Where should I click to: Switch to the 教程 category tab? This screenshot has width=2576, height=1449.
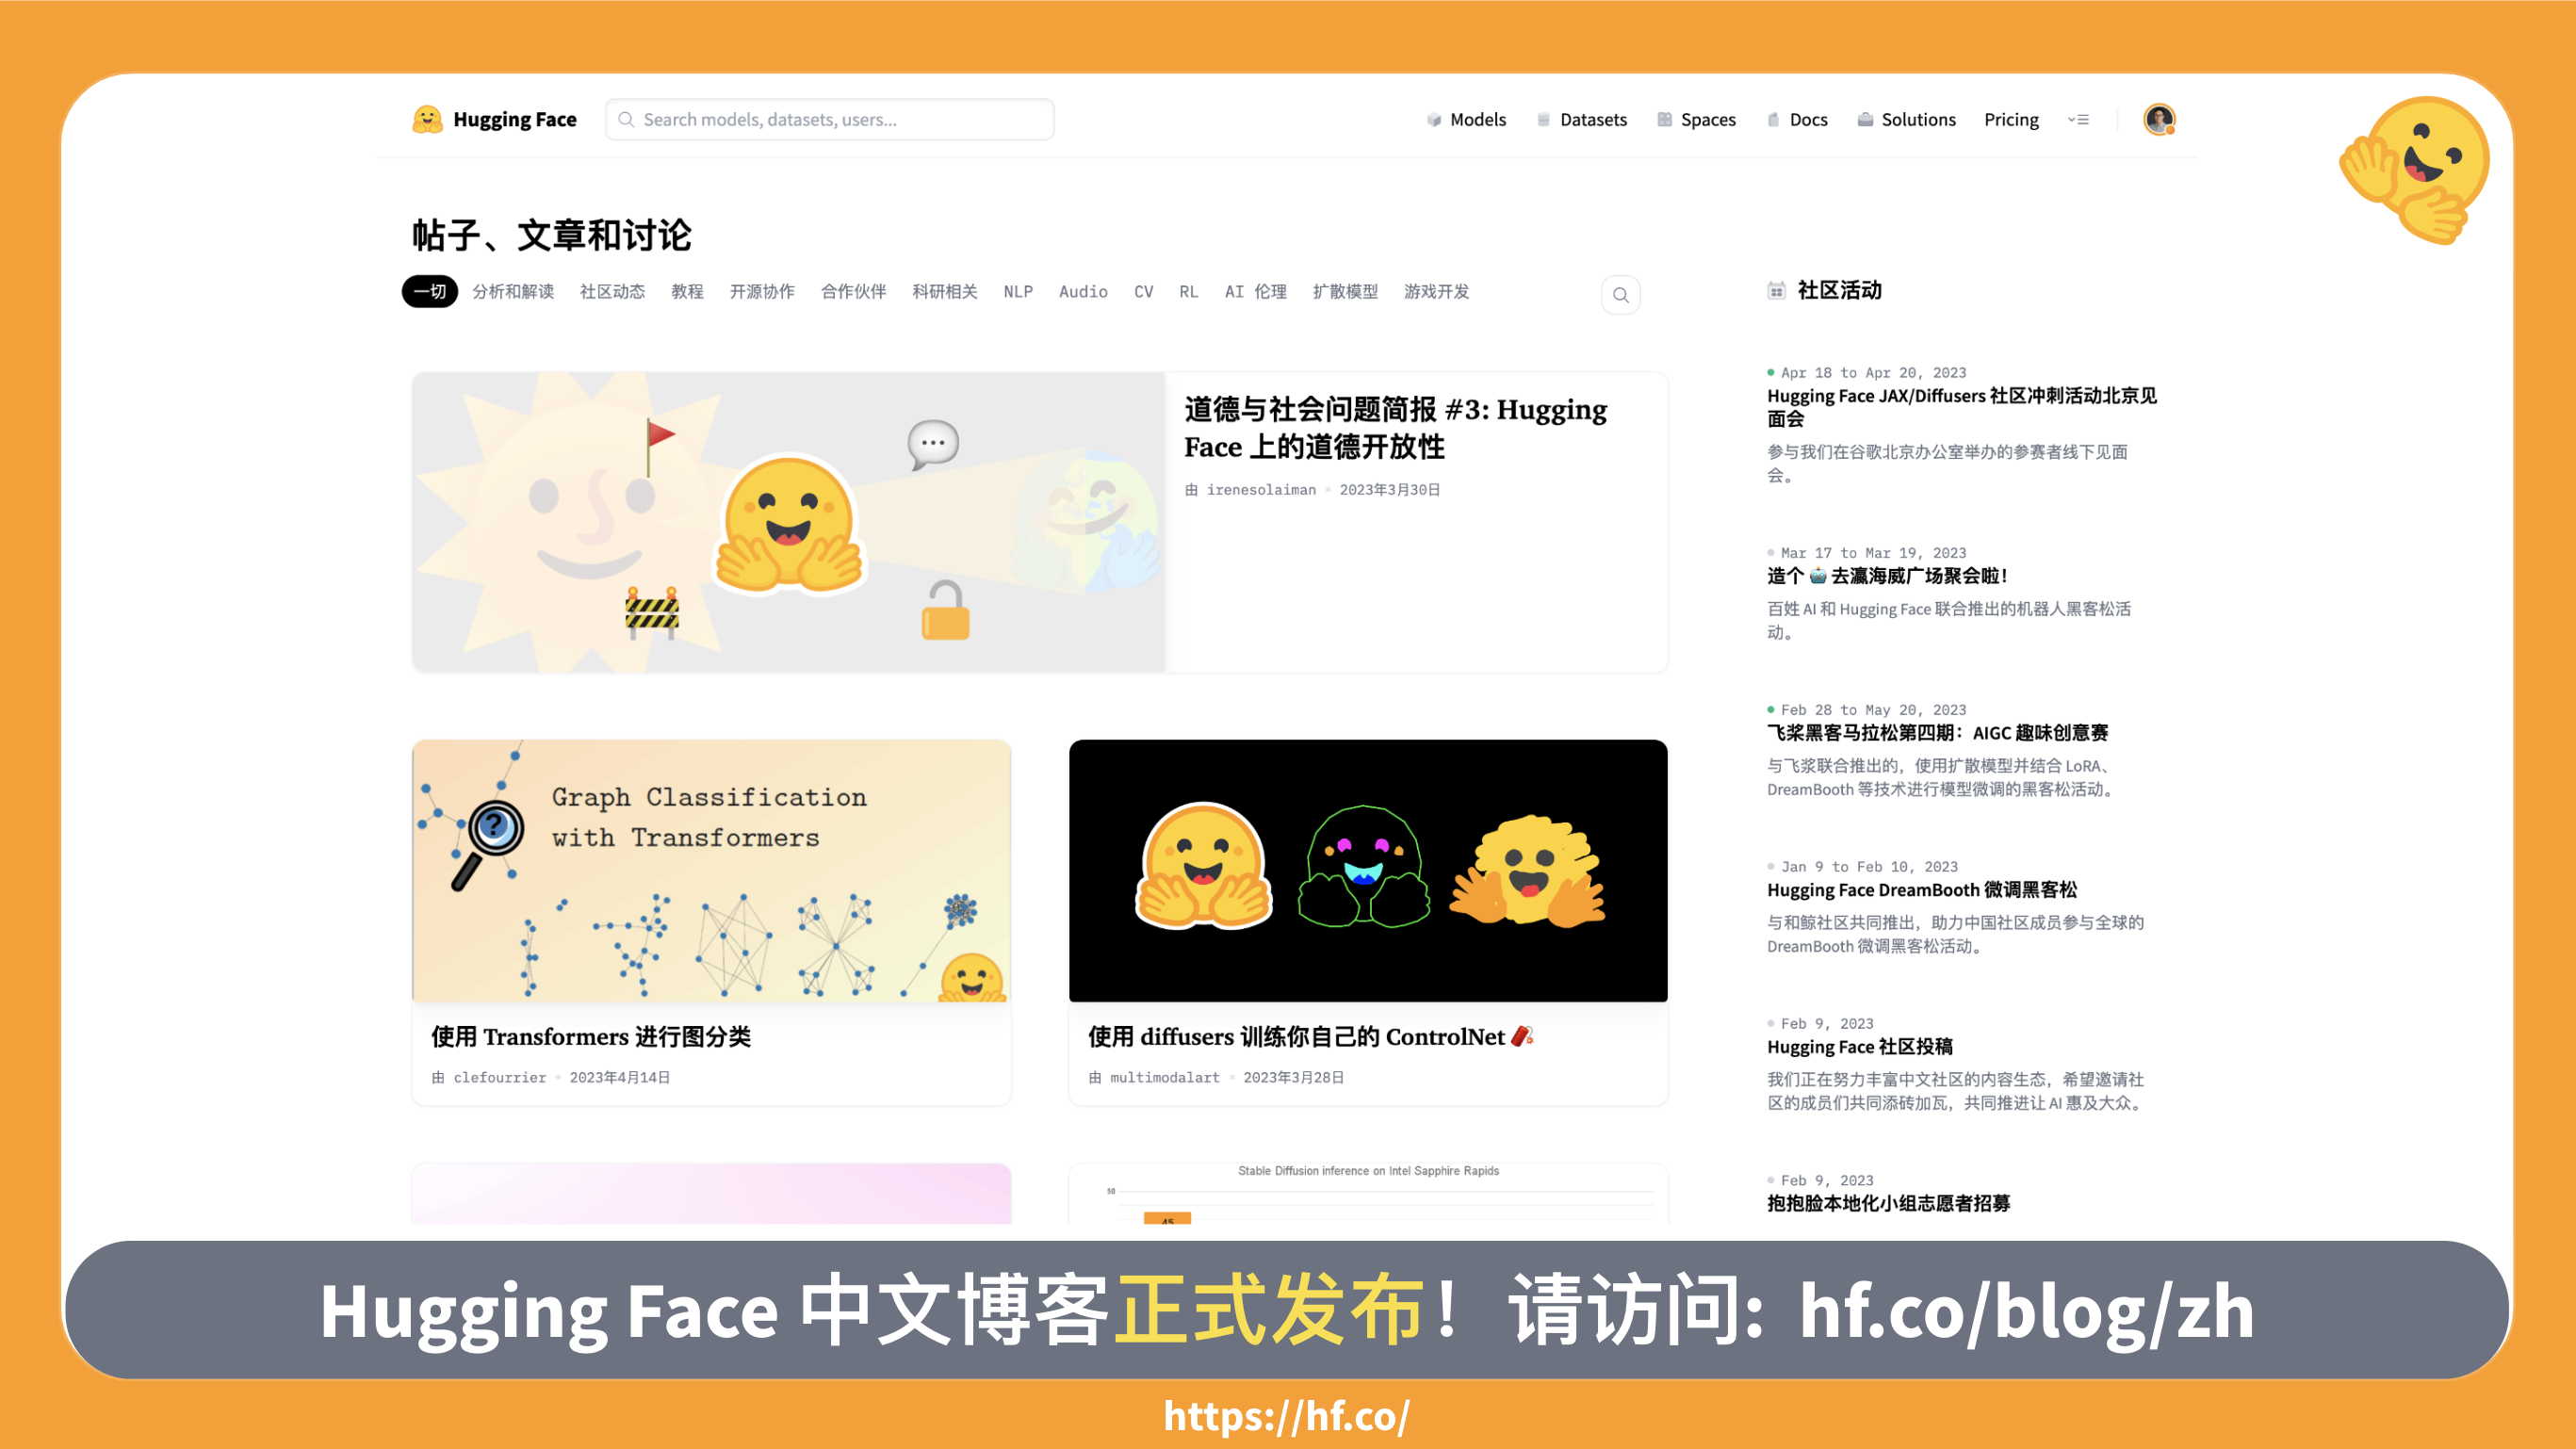pyautogui.click(x=687, y=292)
